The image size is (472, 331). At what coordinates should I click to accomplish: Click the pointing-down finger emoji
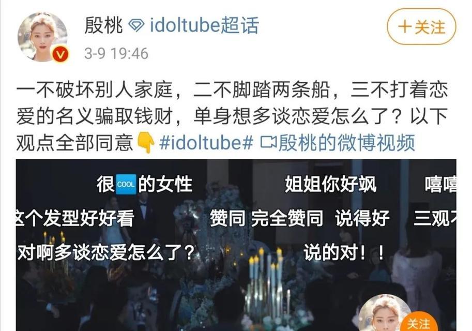pyautogui.click(x=146, y=143)
